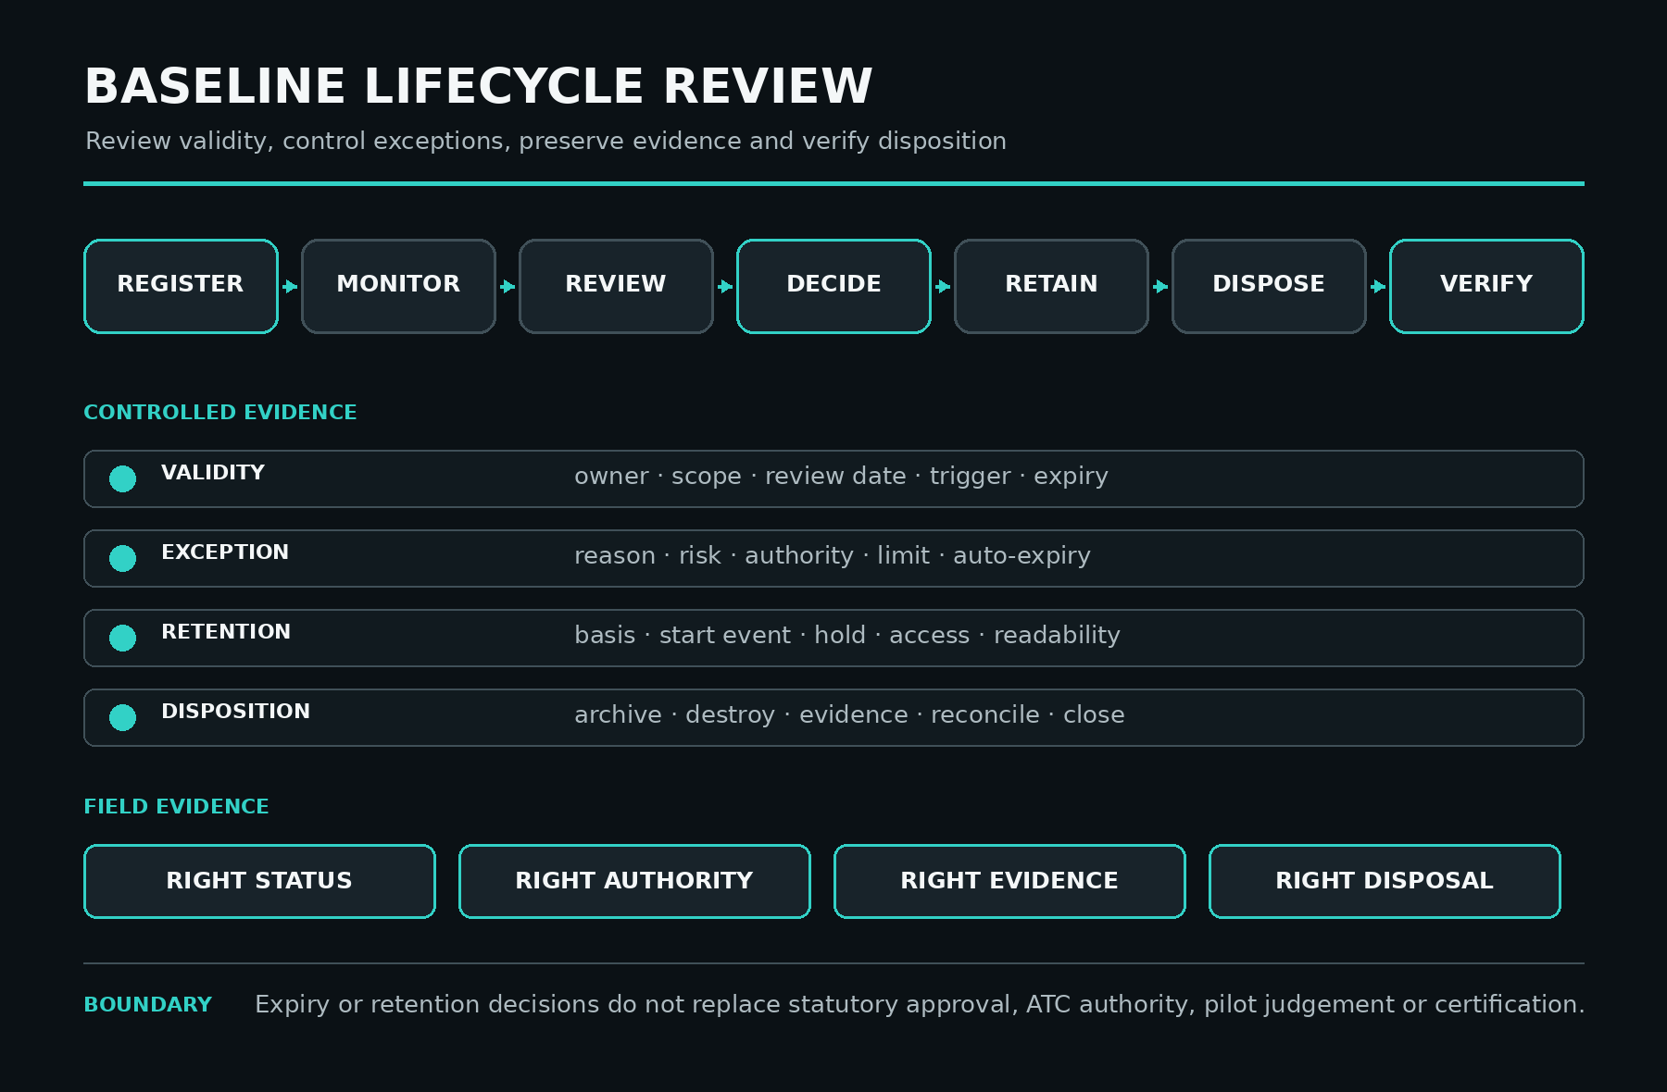1667x1092 pixels.
Task: Click the arrow between RETAIN and DISPOSE
Action: click(1160, 286)
